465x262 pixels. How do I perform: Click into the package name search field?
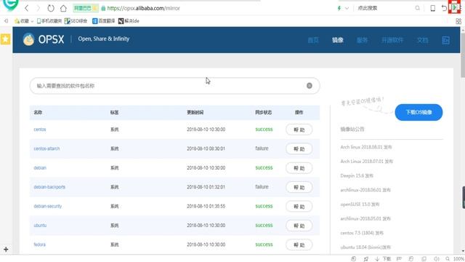point(174,86)
